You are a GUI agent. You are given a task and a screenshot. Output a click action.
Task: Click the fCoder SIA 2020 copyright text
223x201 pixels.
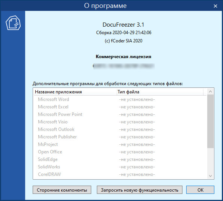tap(124, 41)
